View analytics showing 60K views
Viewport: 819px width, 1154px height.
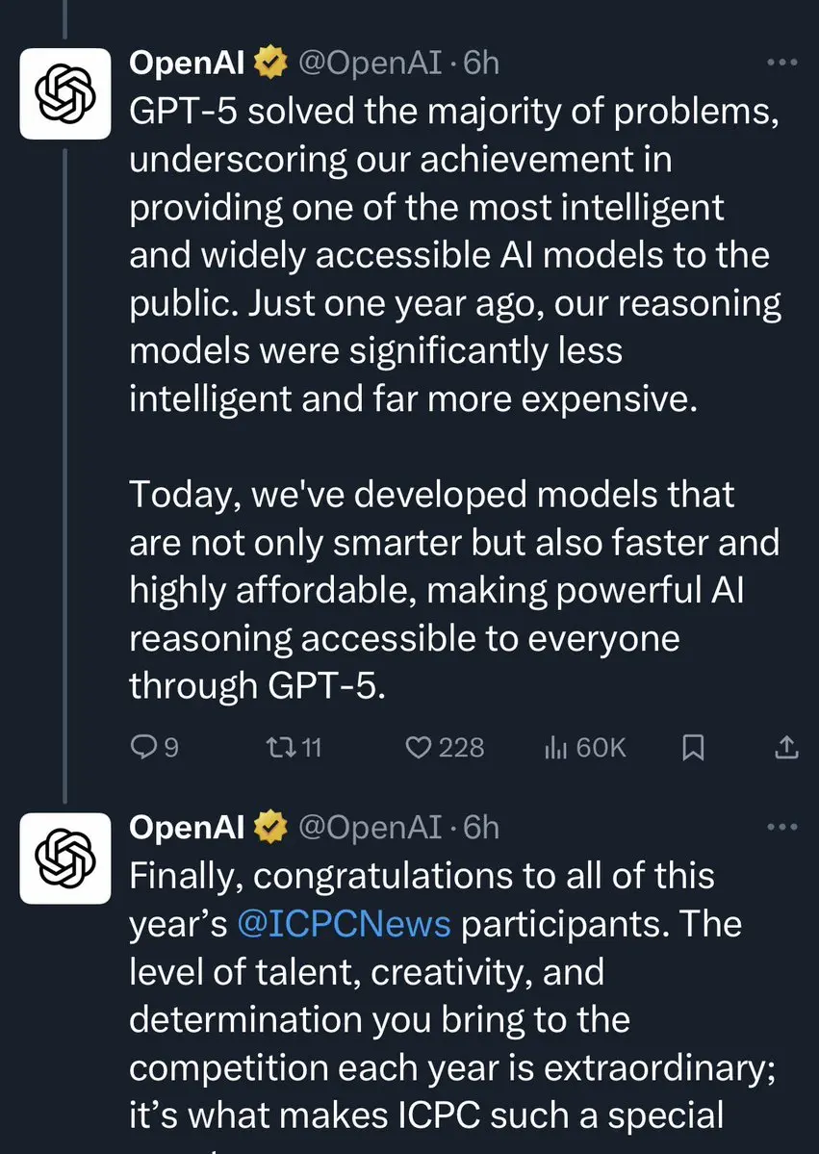[584, 748]
